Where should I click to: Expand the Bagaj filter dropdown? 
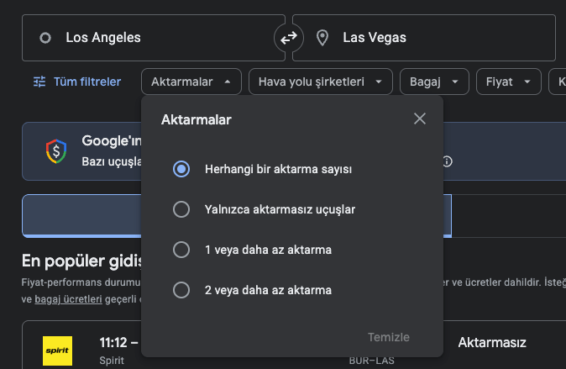click(433, 82)
